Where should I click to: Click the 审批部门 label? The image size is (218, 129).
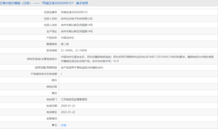coord(52,99)
